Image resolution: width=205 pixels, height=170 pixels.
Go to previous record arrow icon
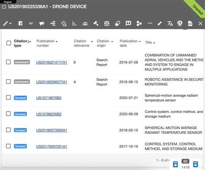(176, 164)
